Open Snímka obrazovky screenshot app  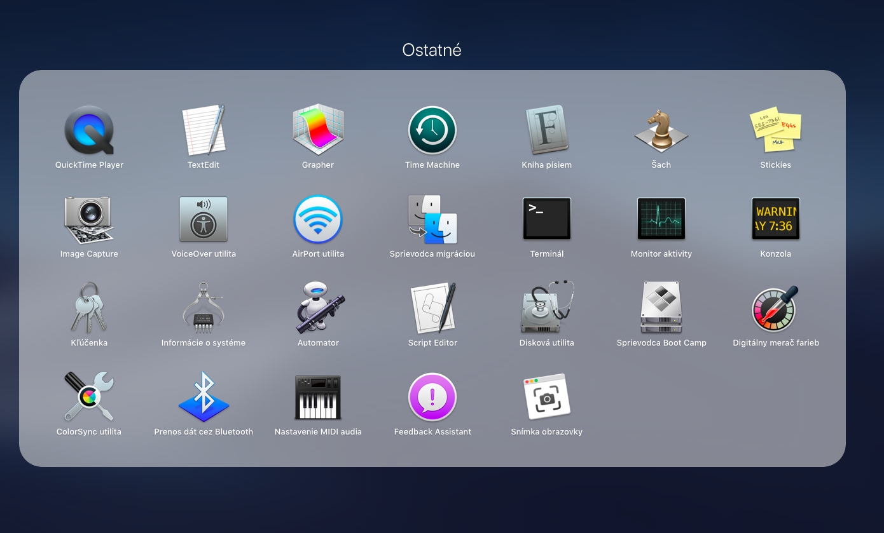click(547, 397)
